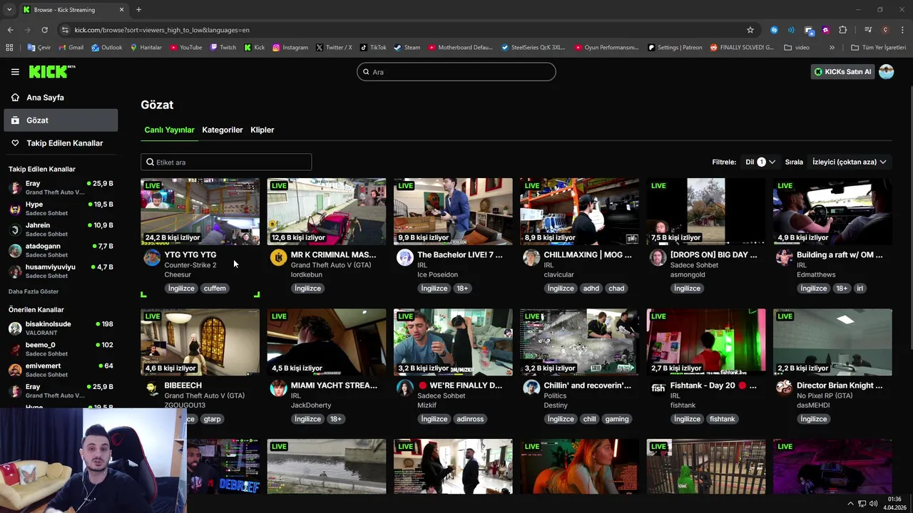This screenshot has width=913, height=513.
Task: Switch to Klipler tab
Action: [262, 130]
